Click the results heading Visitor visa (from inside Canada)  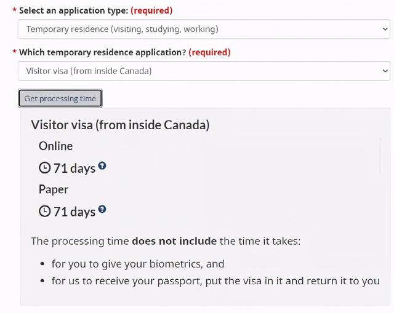coord(120,125)
